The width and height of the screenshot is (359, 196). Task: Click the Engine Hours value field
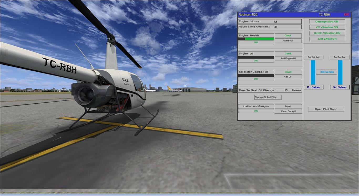click(270, 22)
